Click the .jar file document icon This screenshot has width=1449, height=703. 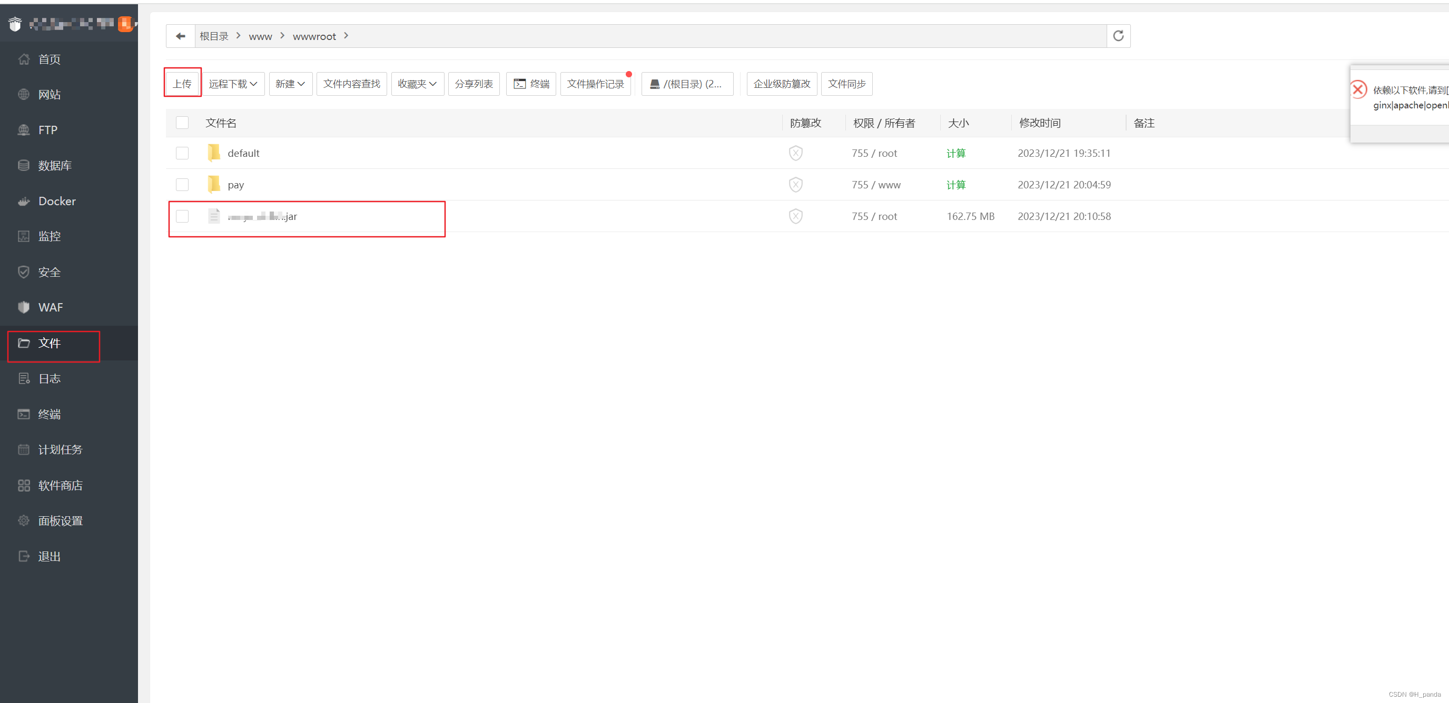214,216
